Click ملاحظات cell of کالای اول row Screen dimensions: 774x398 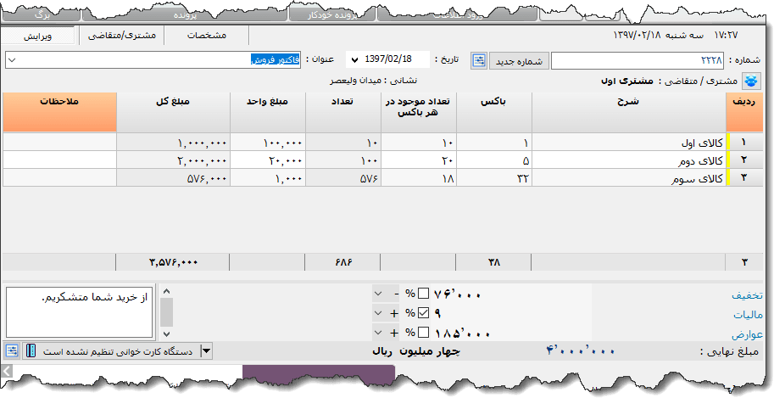[59, 143]
